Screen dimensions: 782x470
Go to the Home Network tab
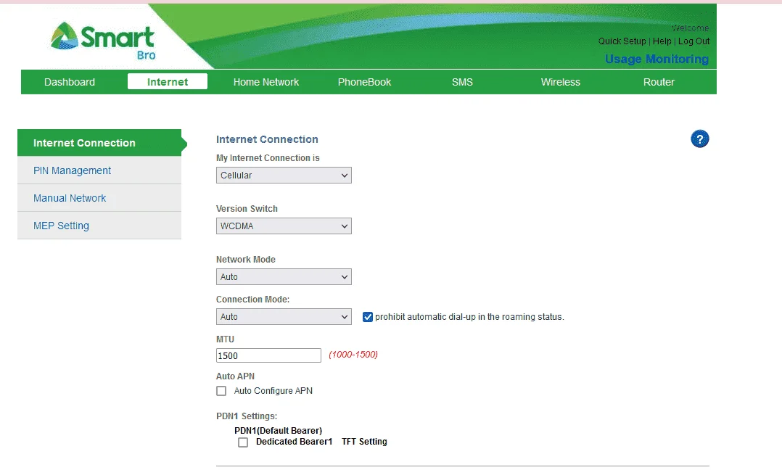(x=266, y=82)
